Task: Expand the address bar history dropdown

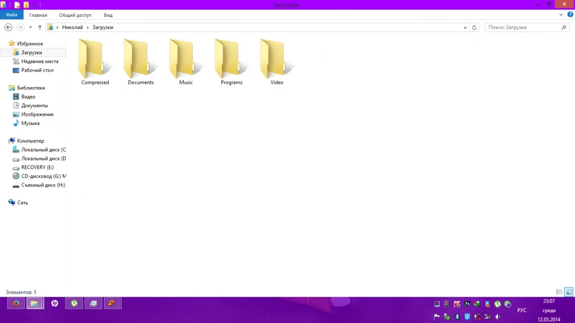Action: click(x=465, y=28)
